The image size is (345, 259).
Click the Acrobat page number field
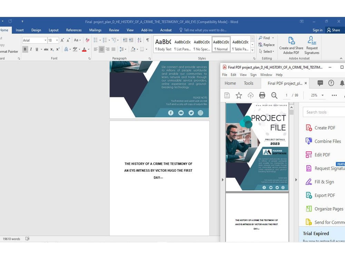[286, 95]
